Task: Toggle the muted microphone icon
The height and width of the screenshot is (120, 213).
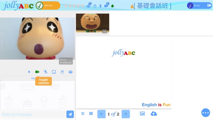Action: (x=45, y=72)
